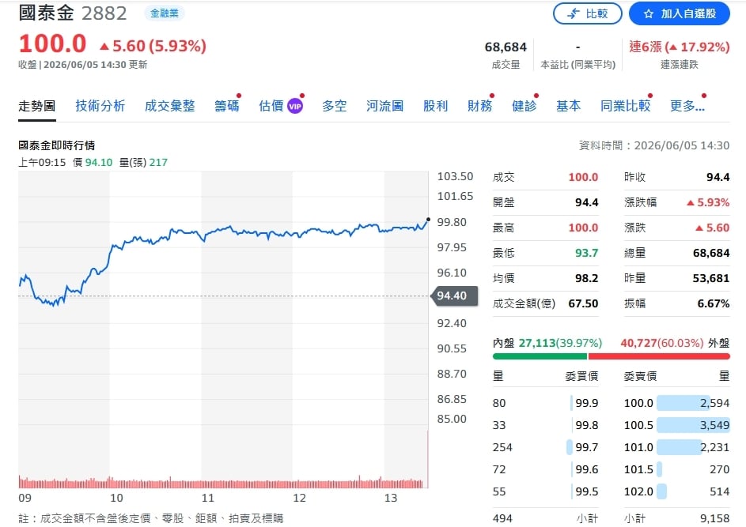Click the 成交金額(億) value 67.50
Image resolution: width=746 pixels, height=527 pixels.
(583, 303)
